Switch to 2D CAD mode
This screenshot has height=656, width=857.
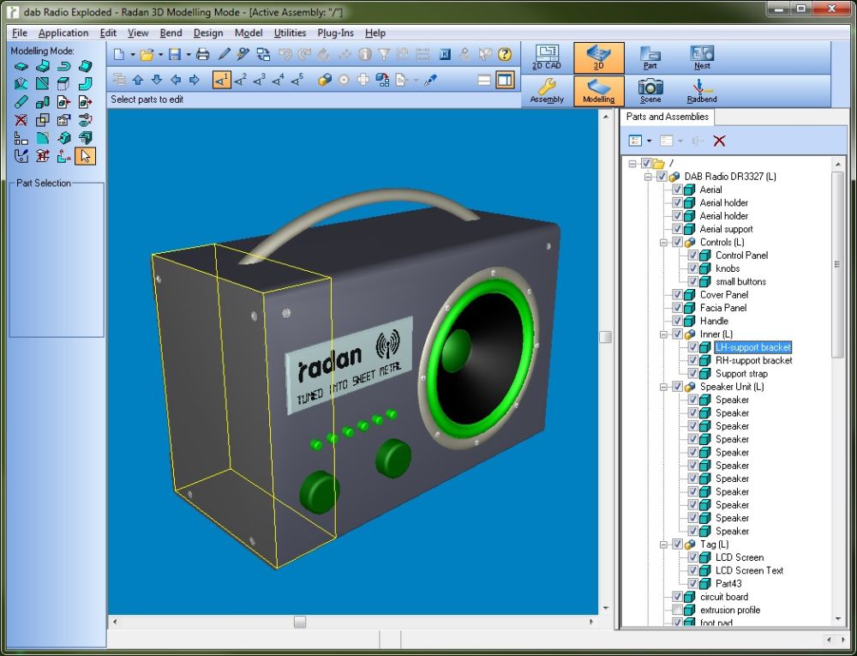(x=547, y=58)
